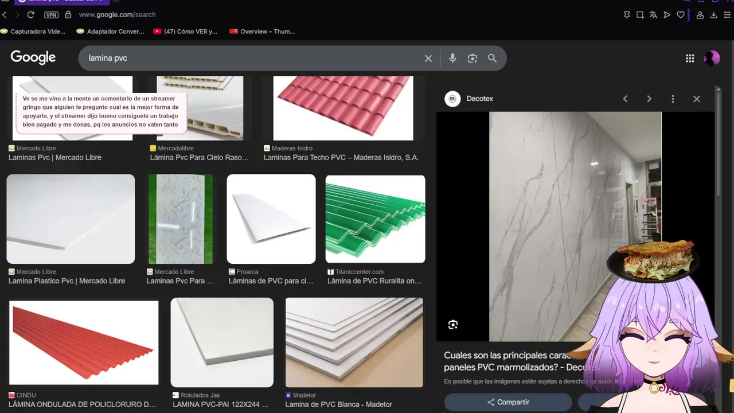
Task: Open the browser profile account icon
Action: pos(700,15)
